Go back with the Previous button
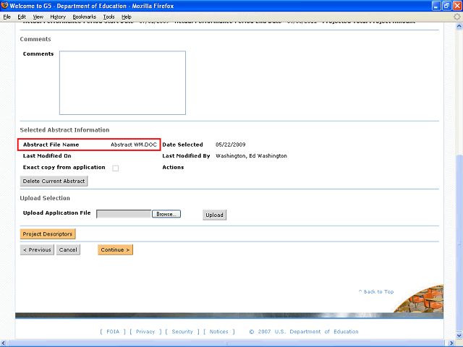The width and height of the screenshot is (463, 347). 37,249
